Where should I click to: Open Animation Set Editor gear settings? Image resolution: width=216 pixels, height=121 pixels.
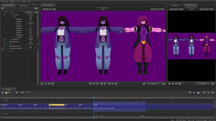click(x=36, y=9)
